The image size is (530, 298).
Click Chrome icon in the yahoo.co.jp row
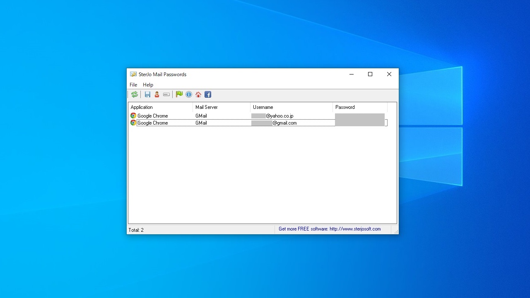pyautogui.click(x=133, y=116)
